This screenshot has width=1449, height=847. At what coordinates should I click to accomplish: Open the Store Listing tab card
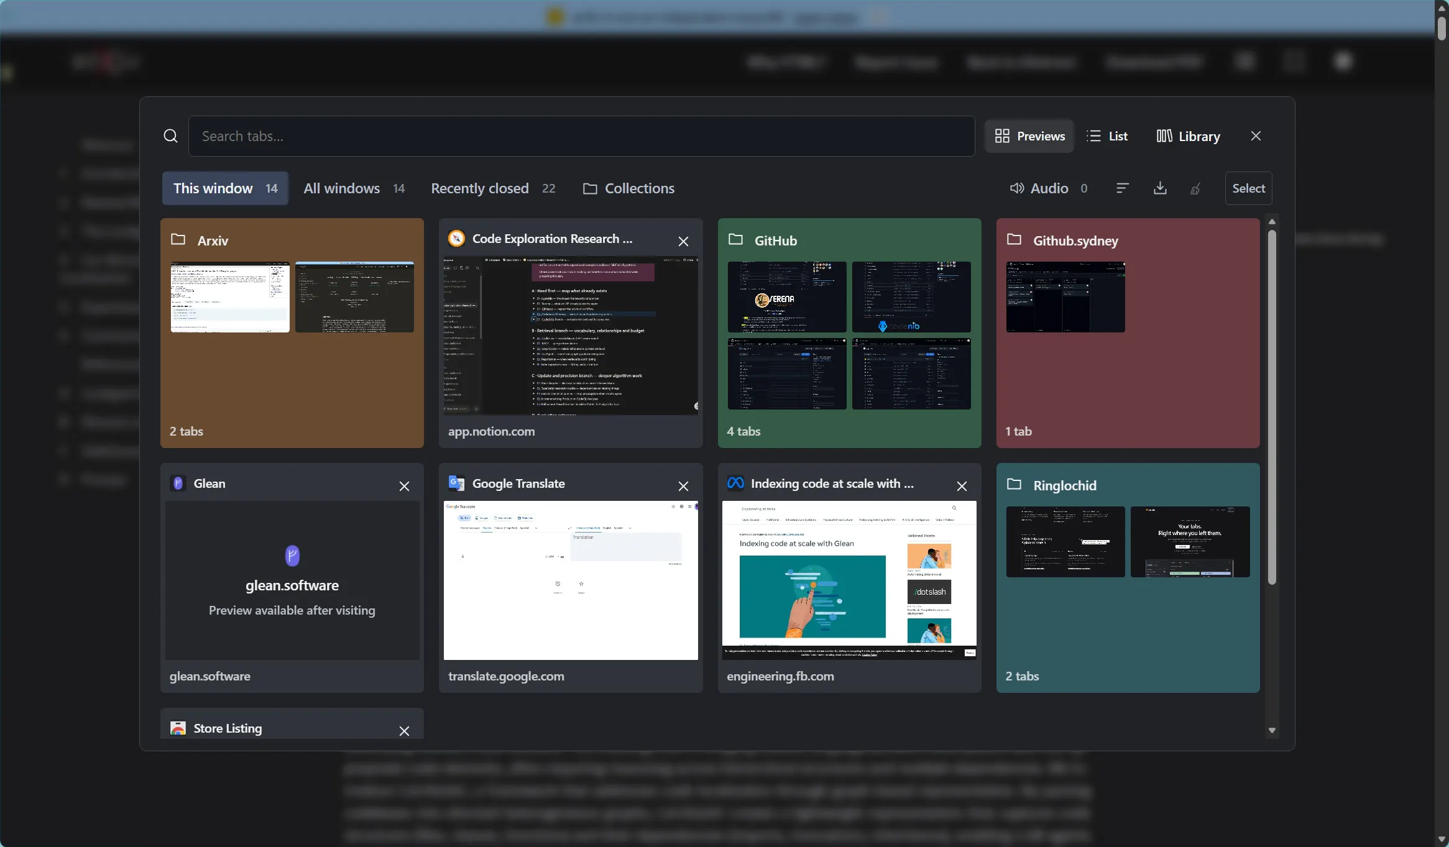pos(292,724)
